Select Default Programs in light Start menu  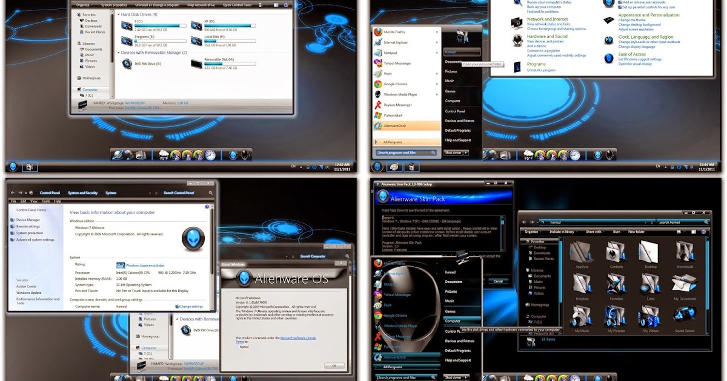pyautogui.click(x=458, y=131)
